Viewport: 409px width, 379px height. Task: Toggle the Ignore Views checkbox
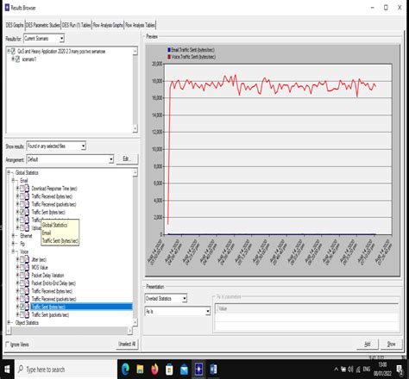[8, 344]
